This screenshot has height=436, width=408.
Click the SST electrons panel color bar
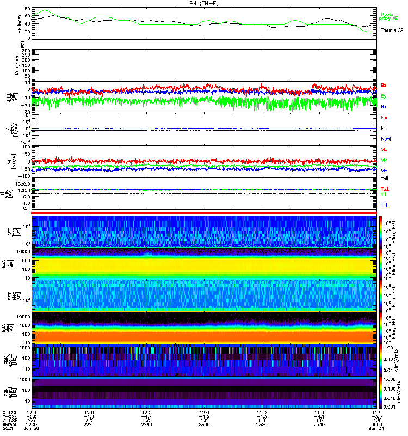coord(380,295)
